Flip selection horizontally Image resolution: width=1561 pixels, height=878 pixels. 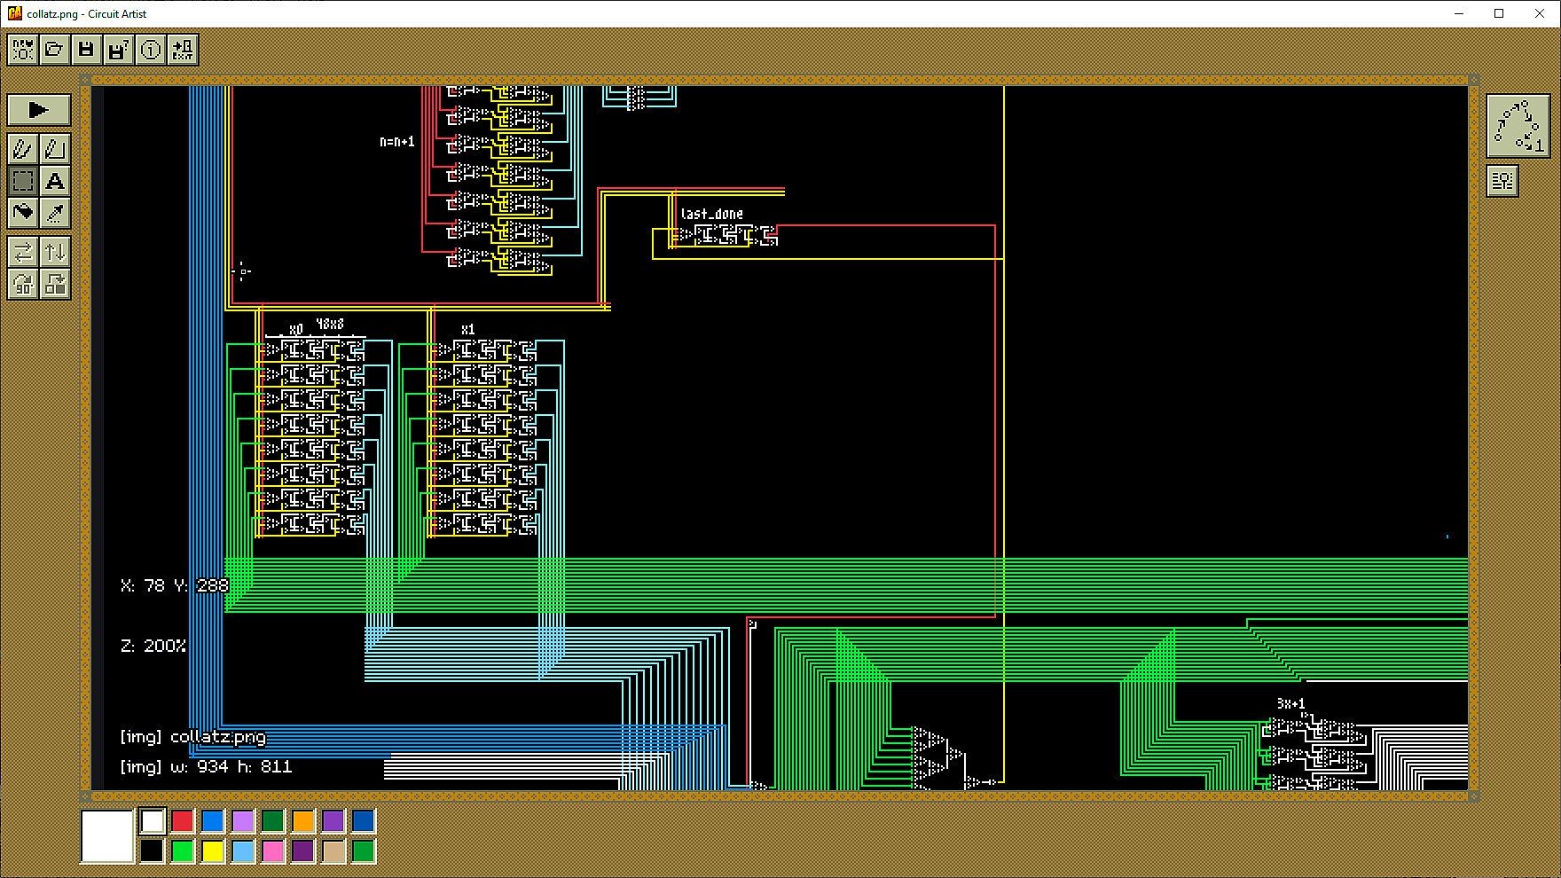[23, 252]
